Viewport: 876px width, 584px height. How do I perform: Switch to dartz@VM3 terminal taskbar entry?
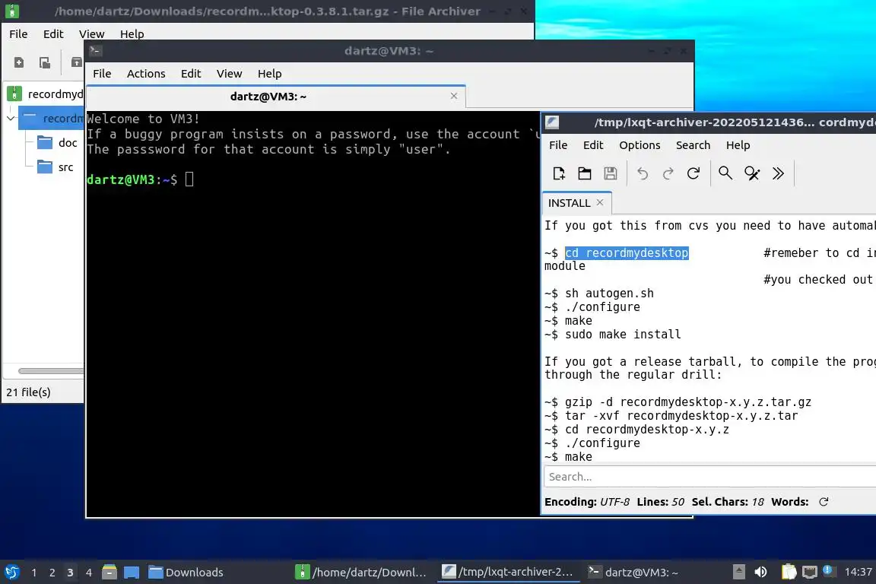pos(633,573)
